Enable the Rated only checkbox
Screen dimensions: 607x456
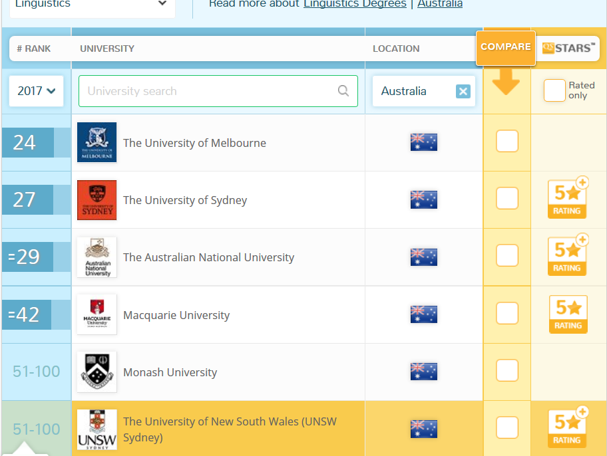[x=554, y=90]
